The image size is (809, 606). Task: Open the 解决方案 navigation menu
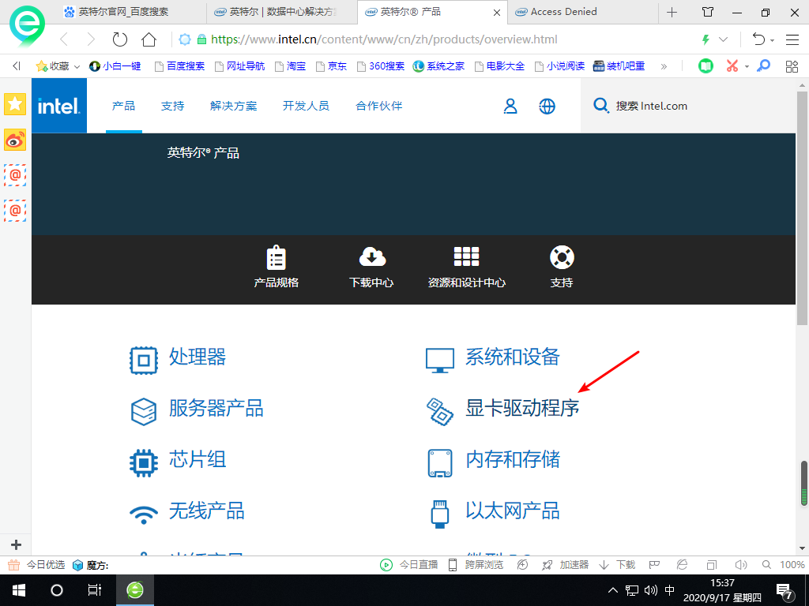[234, 106]
